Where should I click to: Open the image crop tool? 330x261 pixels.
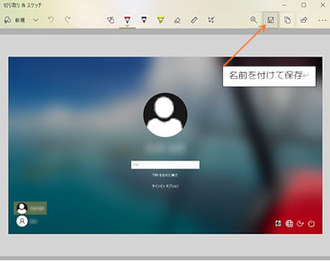[x=211, y=20]
